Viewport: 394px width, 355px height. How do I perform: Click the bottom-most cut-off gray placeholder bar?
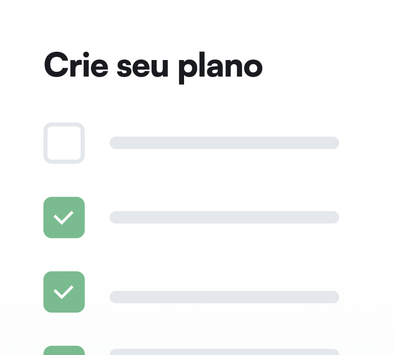pos(224,352)
